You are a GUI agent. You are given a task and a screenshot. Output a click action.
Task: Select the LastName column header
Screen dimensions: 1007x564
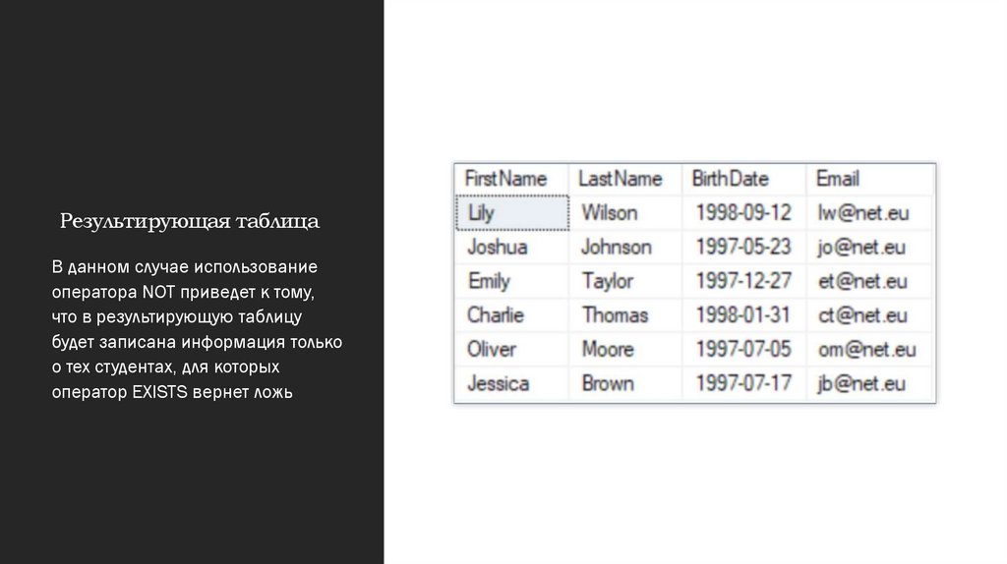coord(624,179)
